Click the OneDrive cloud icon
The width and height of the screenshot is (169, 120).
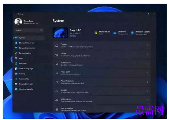tap(115, 33)
